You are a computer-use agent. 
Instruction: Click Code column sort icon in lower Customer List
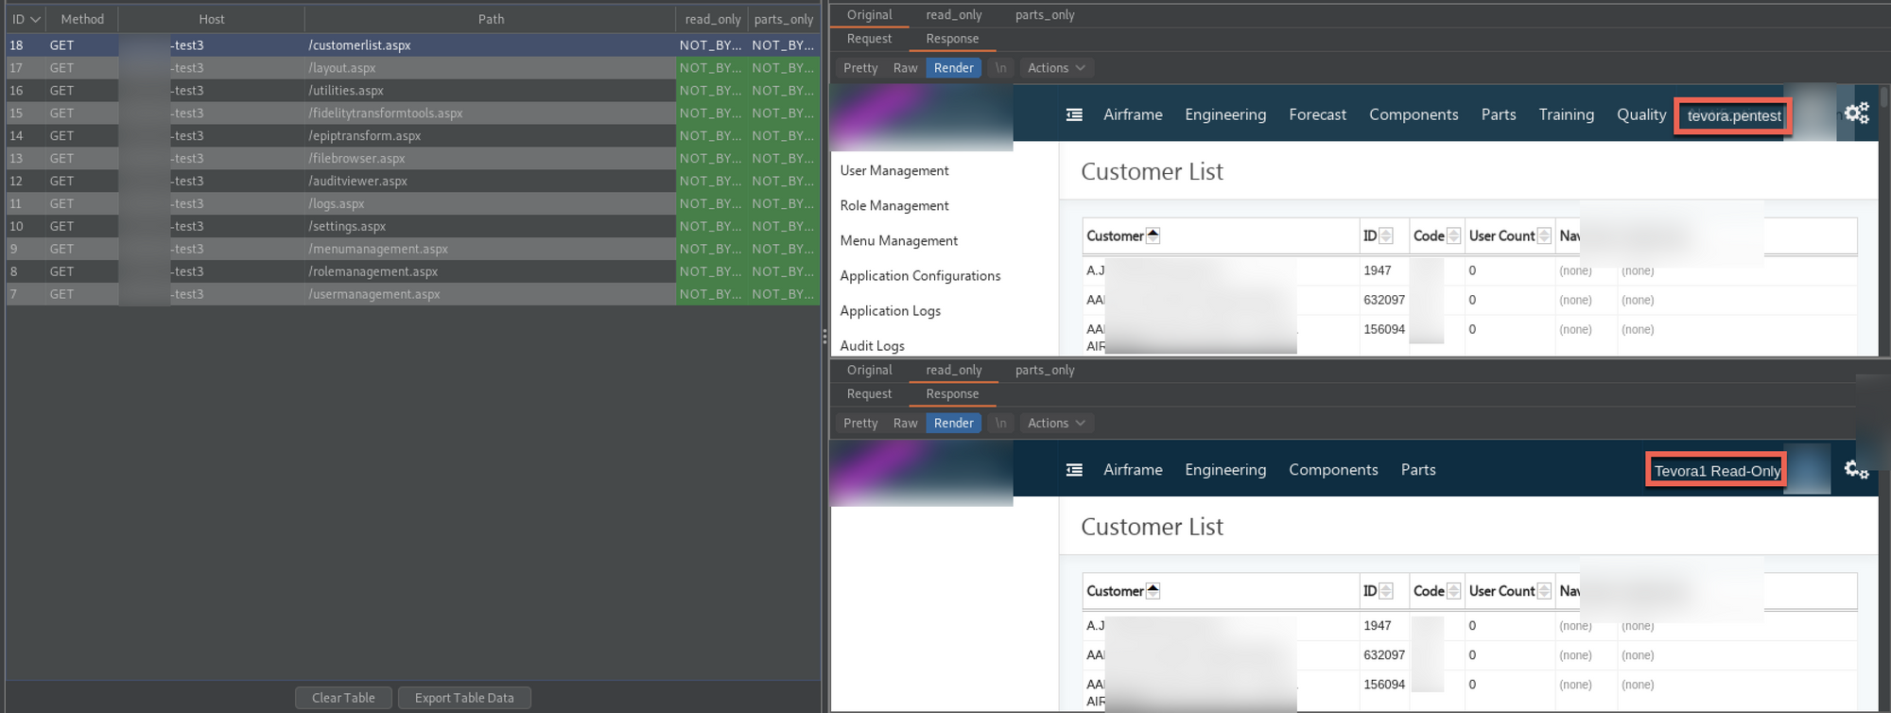(1454, 591)
